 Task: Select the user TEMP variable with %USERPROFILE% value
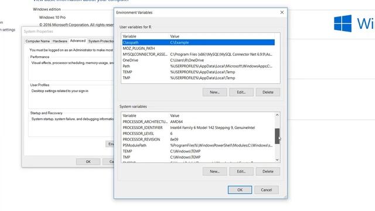point(198,72)
